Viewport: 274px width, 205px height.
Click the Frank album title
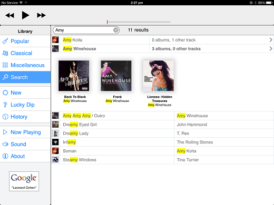118,97
